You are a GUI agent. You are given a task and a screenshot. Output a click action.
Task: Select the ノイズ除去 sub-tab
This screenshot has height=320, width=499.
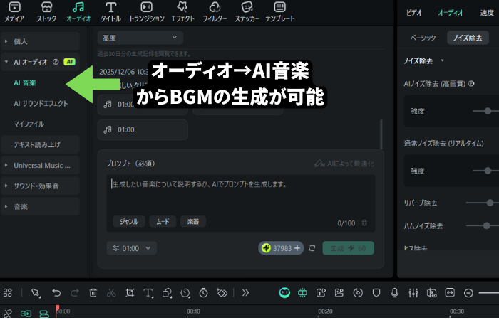pos(468,38)
